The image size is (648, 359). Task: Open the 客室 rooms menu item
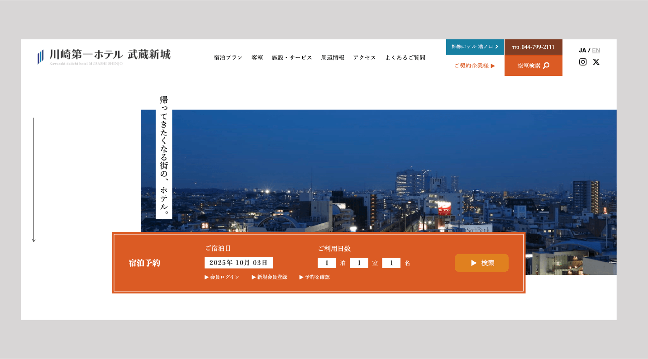[257, 57]
